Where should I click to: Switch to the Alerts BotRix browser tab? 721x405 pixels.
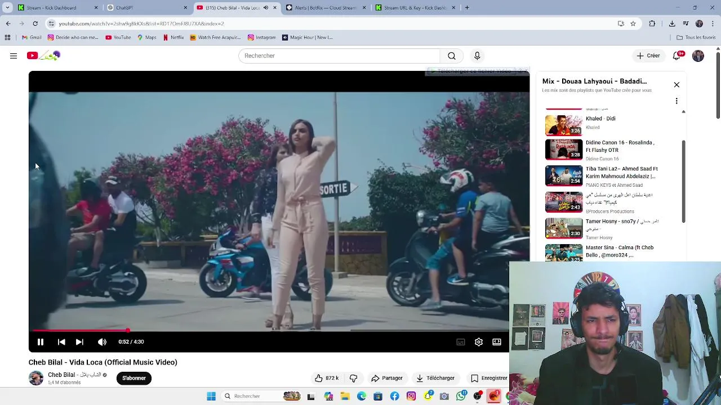(x=324, y=8)
